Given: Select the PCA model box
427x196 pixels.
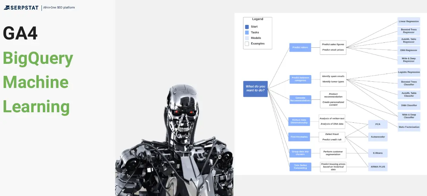Looking at the screenshot, I should pos(378,124).
